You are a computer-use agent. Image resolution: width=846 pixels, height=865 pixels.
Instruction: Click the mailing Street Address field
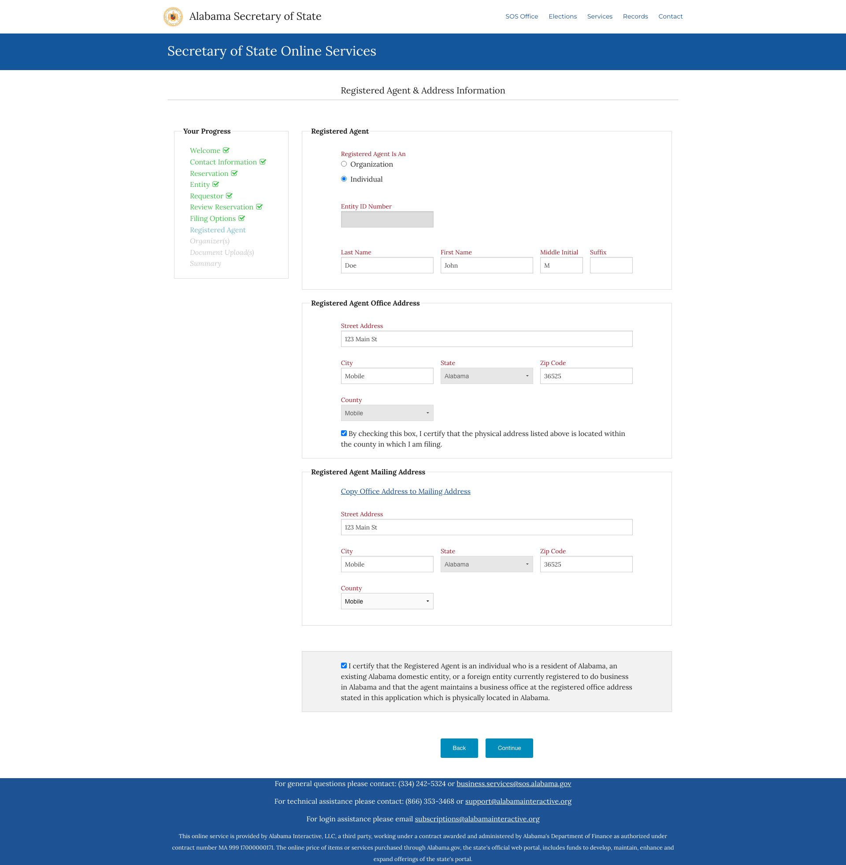click(486, 527)
